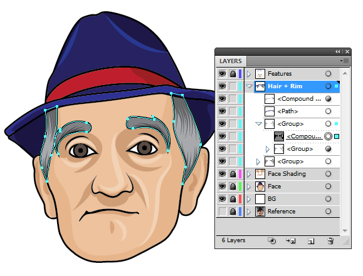This screenshot has width=363, height=276.
Task: Collapse the Layers panel with double-arrow icon
Action: pos(338,52)
